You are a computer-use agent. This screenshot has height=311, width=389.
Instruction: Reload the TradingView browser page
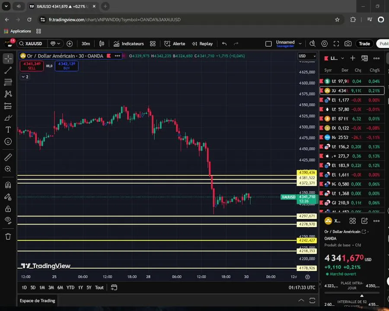pyautogui.click(x=29, y=19)
